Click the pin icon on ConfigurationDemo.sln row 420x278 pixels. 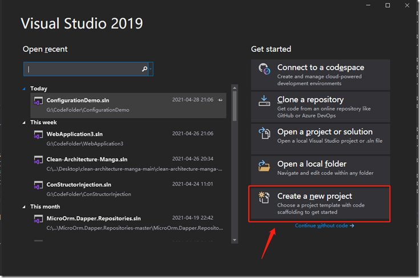click(x=220, y=100)
